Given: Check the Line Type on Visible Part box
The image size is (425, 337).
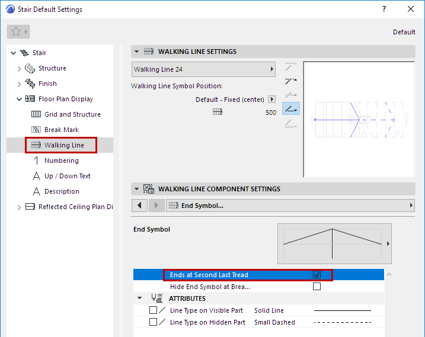Looking at the screenshot, I should 154,310.
